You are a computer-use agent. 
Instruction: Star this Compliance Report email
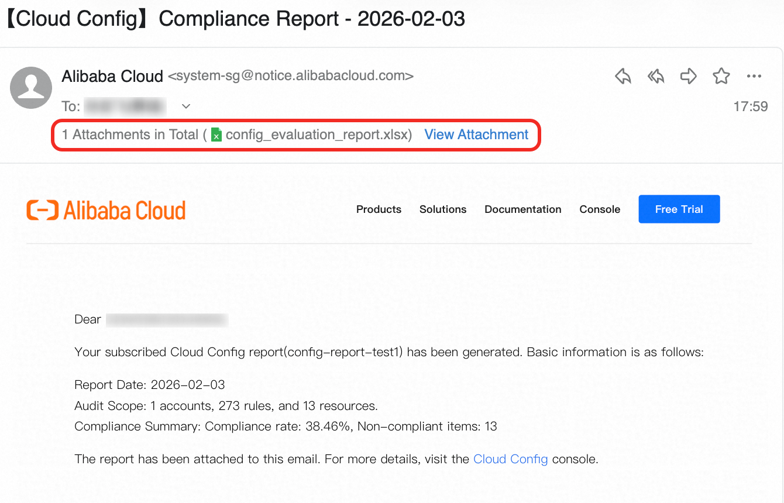click(x=721, y=76)
